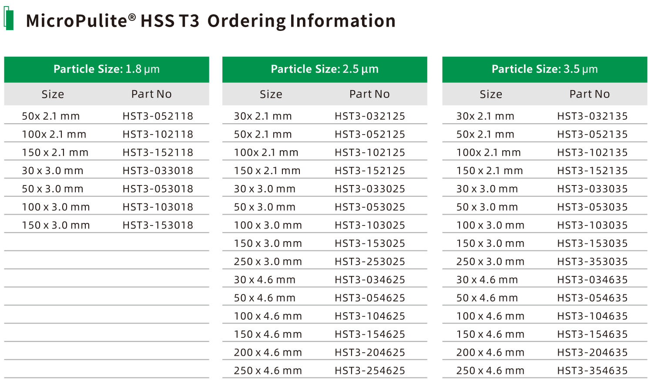This screenshot has height=384, width=651.
Task: Select part number HST3-204635
Action: coord(593,353)
